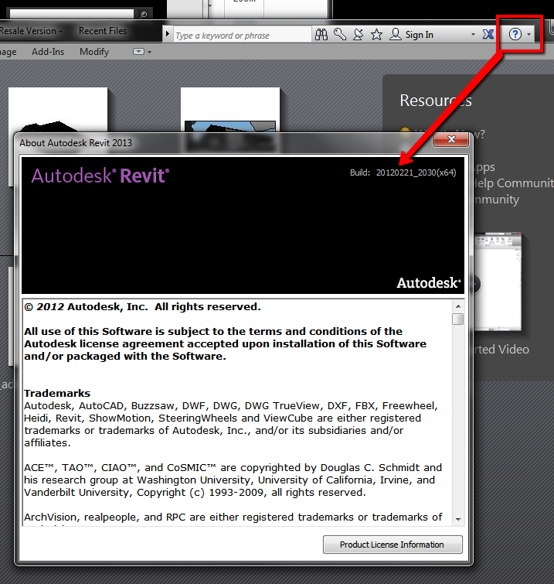Expand the Sign In dropdown arrow
The image size is (554, 584).
(473, 35)
